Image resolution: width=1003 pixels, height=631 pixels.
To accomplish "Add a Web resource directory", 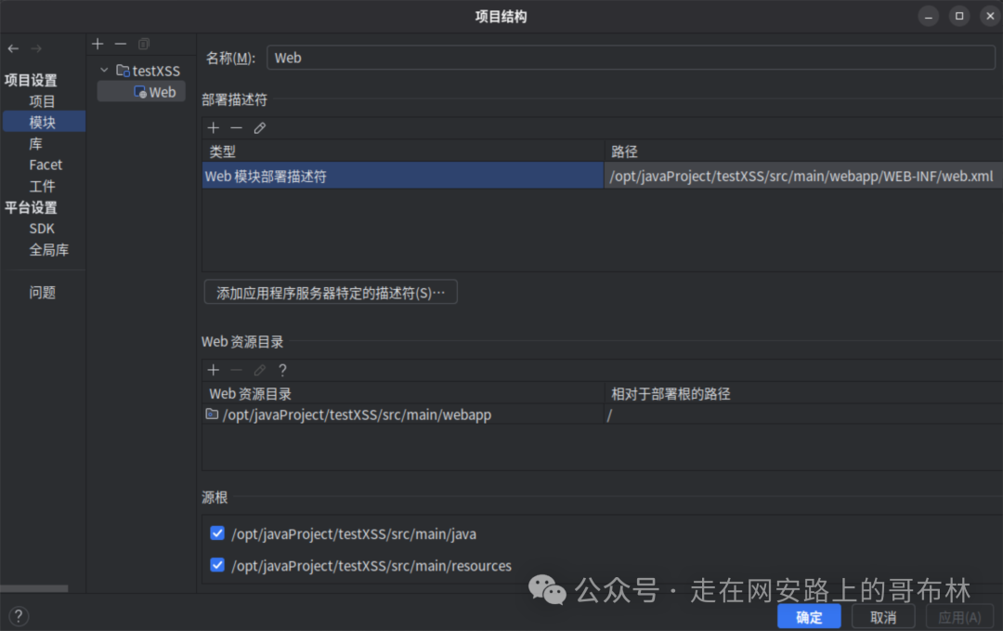I will click(214, 370).
